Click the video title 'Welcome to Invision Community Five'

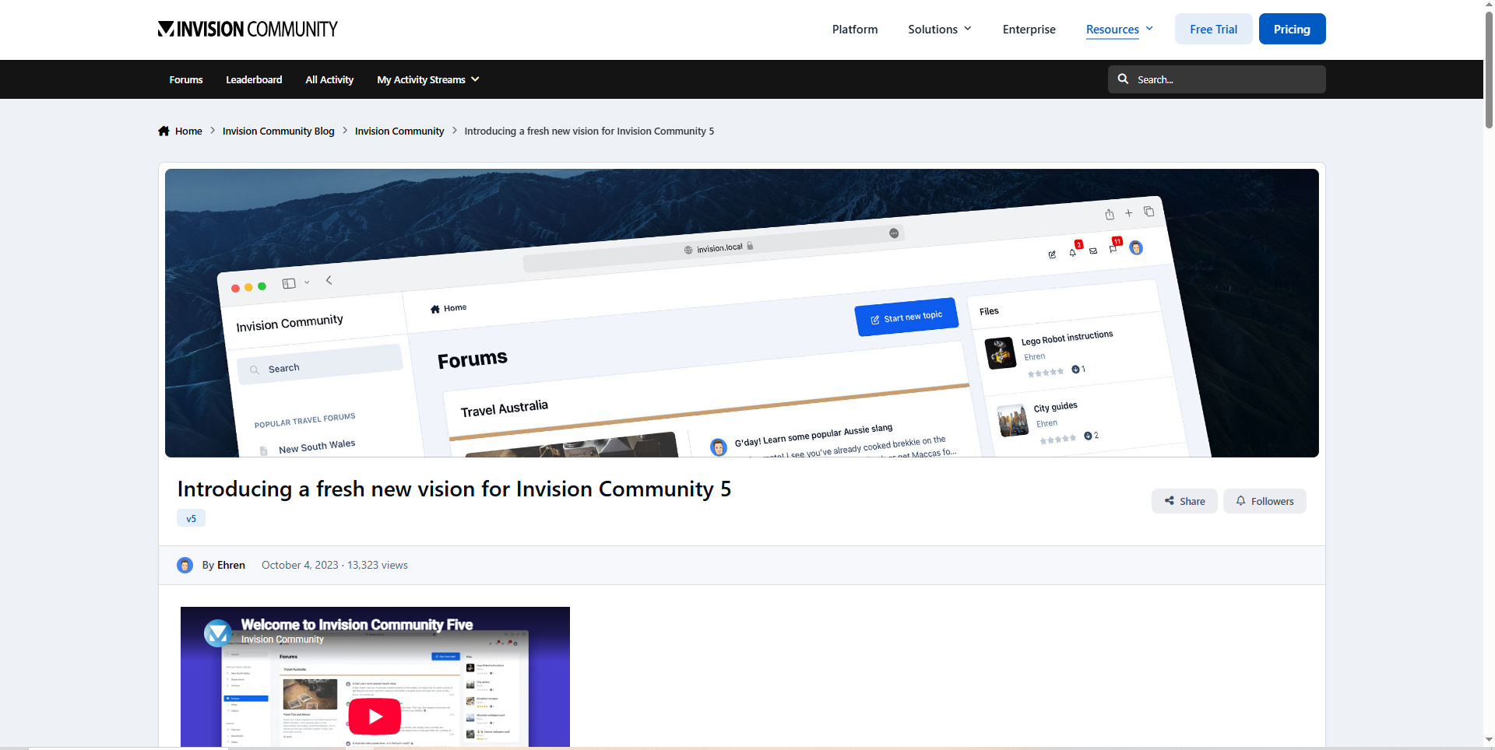click(357, 625)
